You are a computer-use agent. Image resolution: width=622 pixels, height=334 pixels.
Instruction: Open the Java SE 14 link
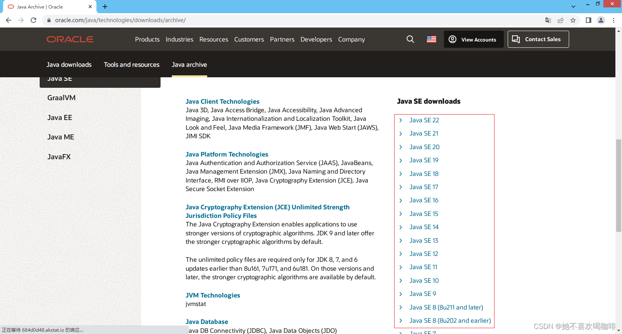(424, 227)
